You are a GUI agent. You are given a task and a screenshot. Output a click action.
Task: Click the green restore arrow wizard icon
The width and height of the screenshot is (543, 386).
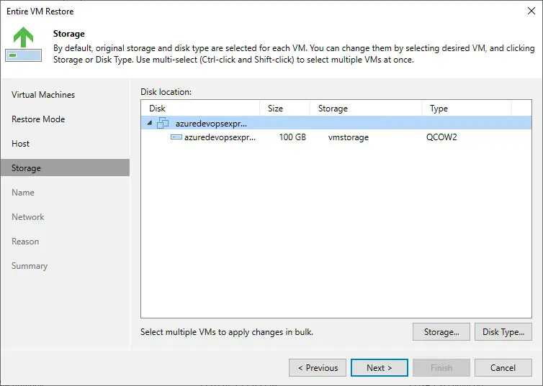24,45
